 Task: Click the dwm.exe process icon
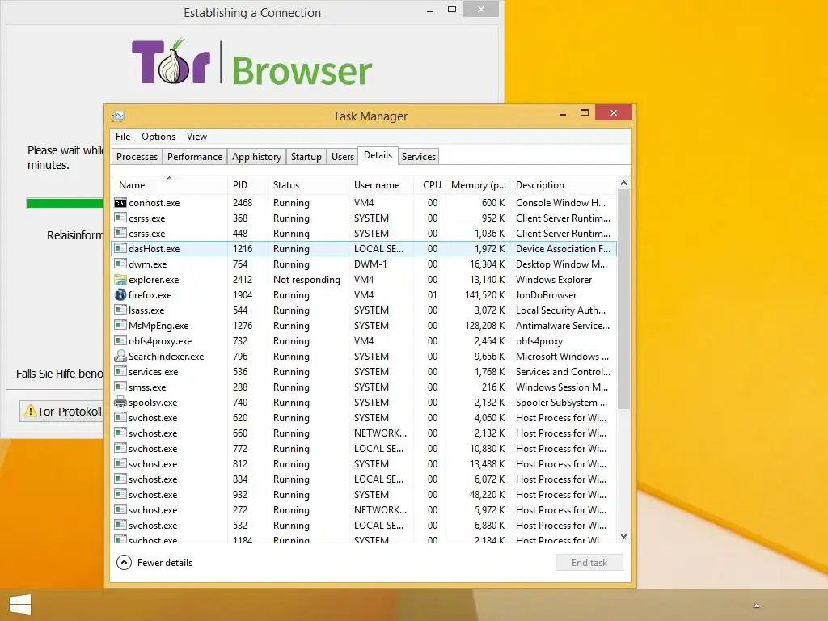120,264
